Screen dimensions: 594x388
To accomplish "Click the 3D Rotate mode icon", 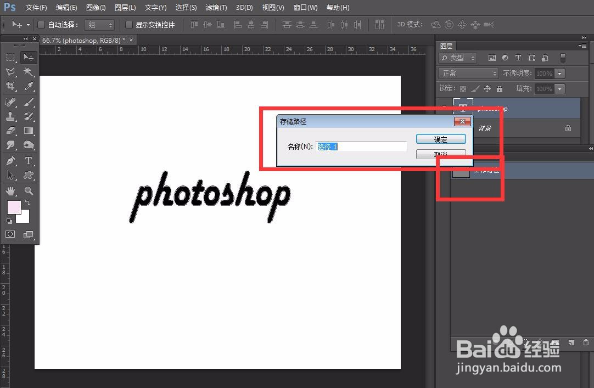I will point(436,25).
